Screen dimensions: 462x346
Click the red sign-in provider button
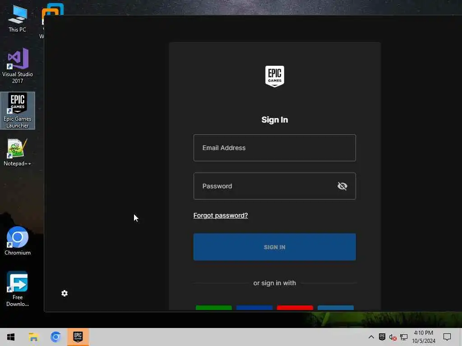coord(295,308)
